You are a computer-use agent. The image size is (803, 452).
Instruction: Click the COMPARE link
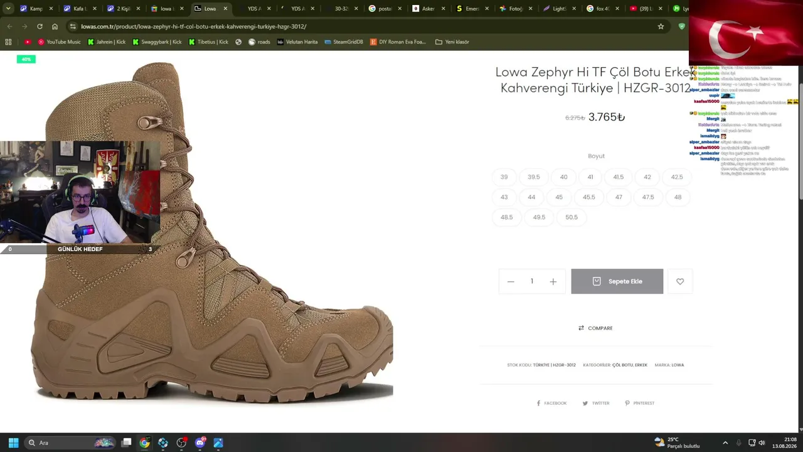tap(595, 328)
